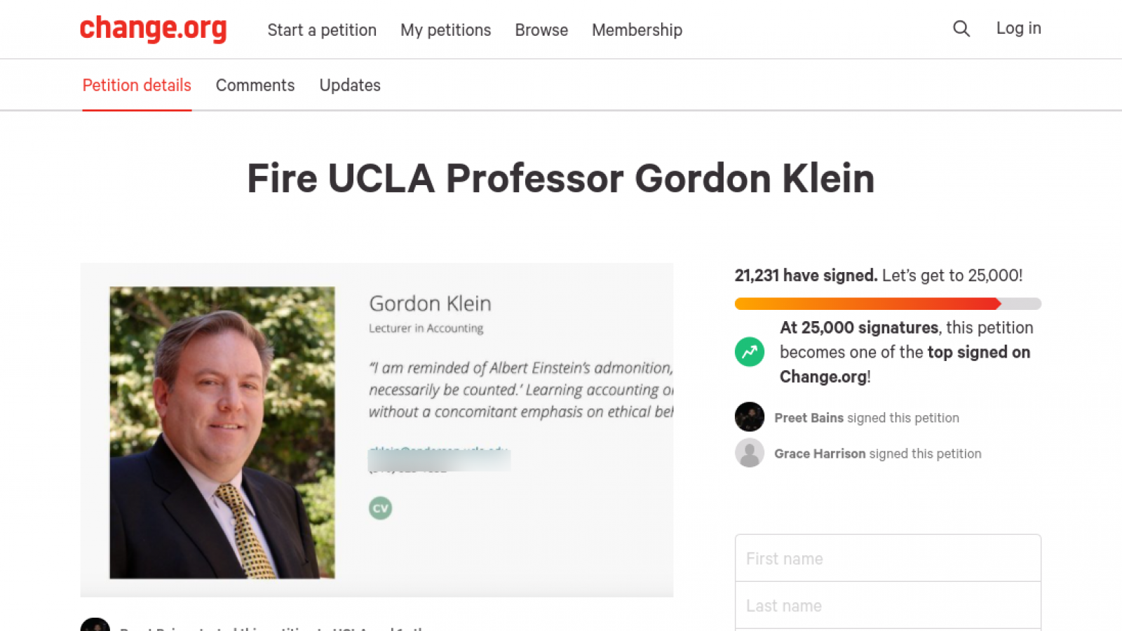The height and width of the screenshot is (631, 1122).
Task: Click the green signature milestone icon
Action: click(749, 352)
